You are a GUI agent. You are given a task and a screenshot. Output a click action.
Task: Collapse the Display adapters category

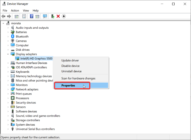click(x=8, y=54)
